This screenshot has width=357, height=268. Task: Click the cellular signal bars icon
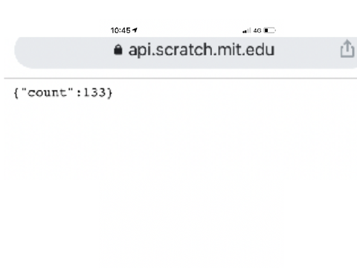click(x=247, y=31)
